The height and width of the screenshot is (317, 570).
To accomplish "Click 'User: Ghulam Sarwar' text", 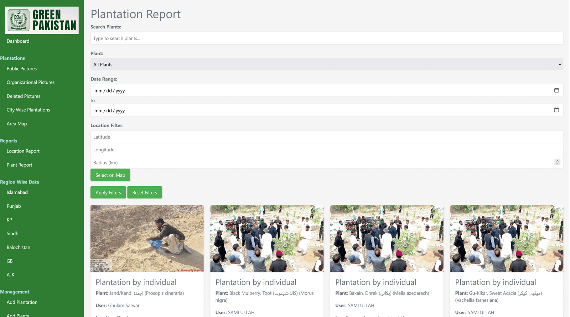I will click(118, 305).
